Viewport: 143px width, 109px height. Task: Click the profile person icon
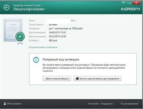point(5,104)
